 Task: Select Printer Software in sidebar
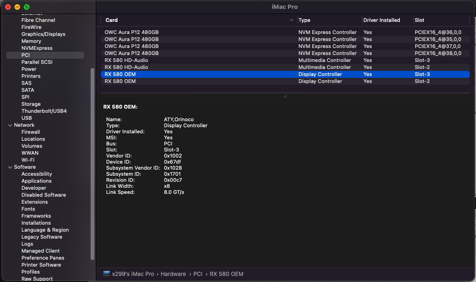41,265
